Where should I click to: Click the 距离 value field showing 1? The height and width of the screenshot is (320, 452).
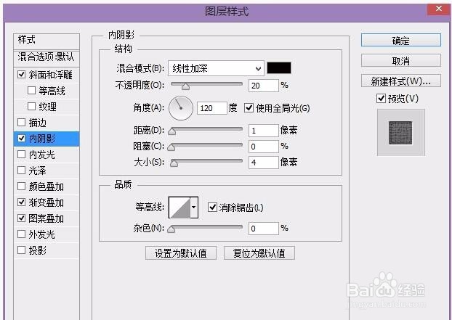point(264,131)
